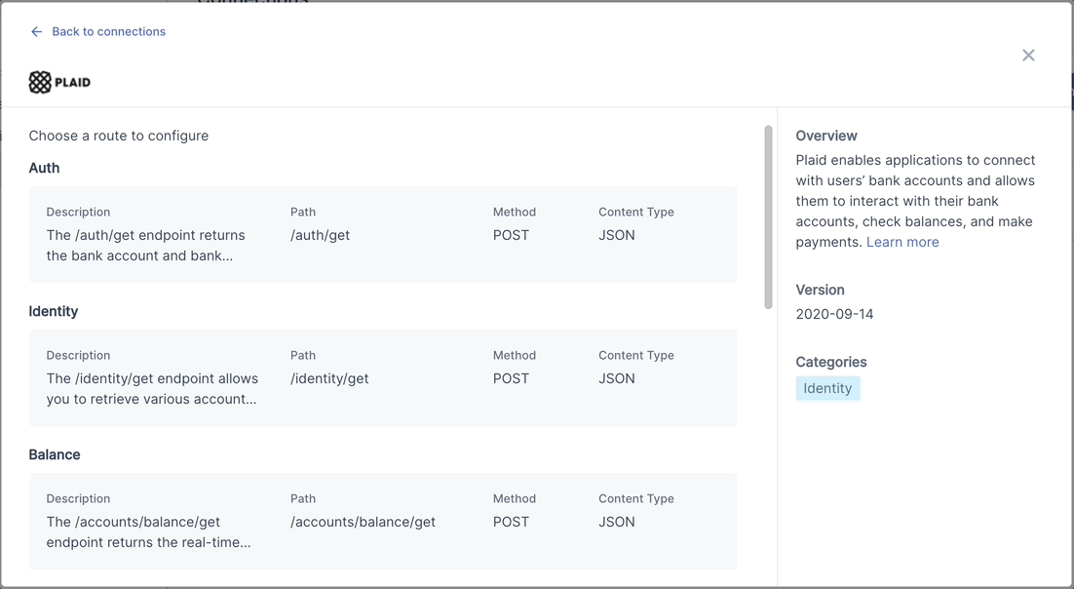Select the /auth/get route description
This screenshot has width=1074, height=589.
(145, 246)
